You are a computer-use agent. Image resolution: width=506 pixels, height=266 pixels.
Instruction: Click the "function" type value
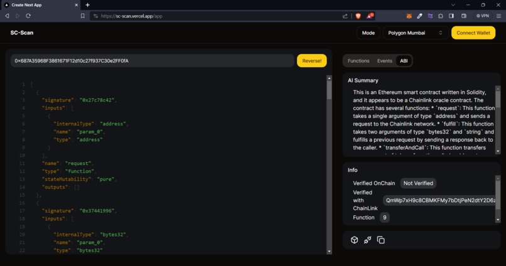(x=79, y=171)
